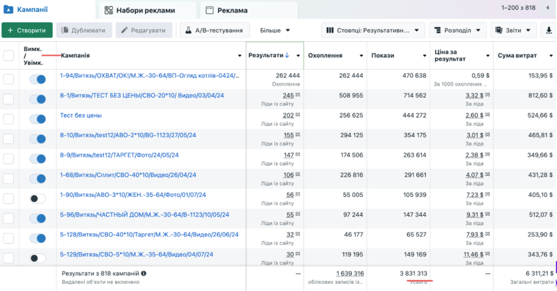557x291 pixels.
Task: Open campaign '5-128/Витязь/СВО-40*10/Таргет' link
Action: pyautogui.click(x=149, y=235)
